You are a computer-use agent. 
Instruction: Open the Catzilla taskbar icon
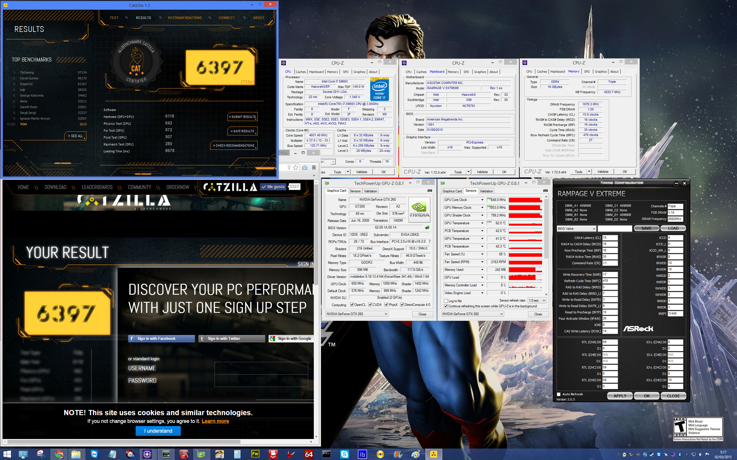[x=434, y=454]
